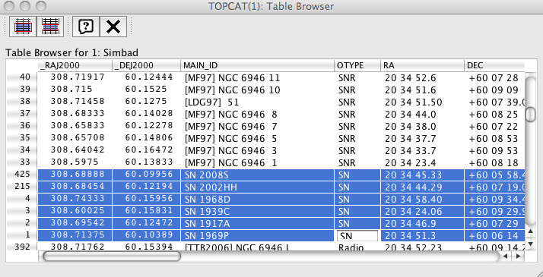The width and height of the screenshot is (543, 277).
Task: Click the SN 2002HH cell
Action: (x=257, y=187)
